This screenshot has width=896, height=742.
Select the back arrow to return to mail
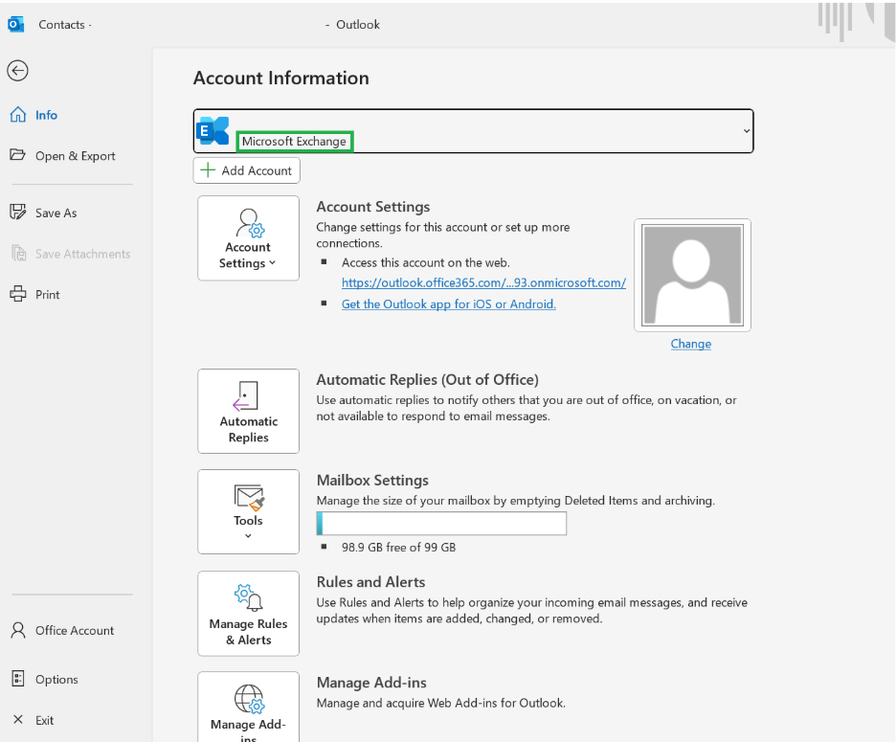[17, 71]
